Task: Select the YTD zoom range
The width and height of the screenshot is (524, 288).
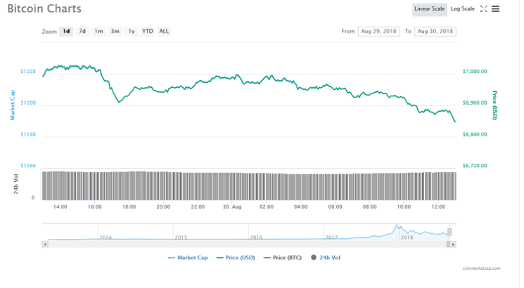Action: pos(148,32)
